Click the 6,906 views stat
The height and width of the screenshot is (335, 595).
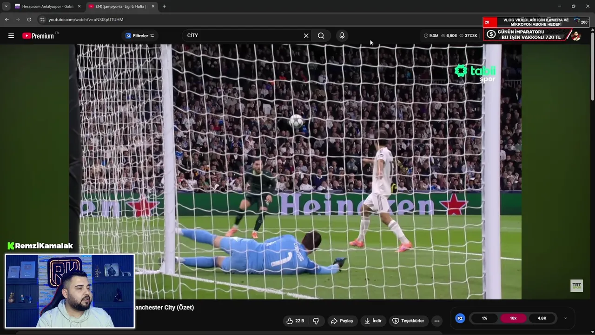coord(449,36)
